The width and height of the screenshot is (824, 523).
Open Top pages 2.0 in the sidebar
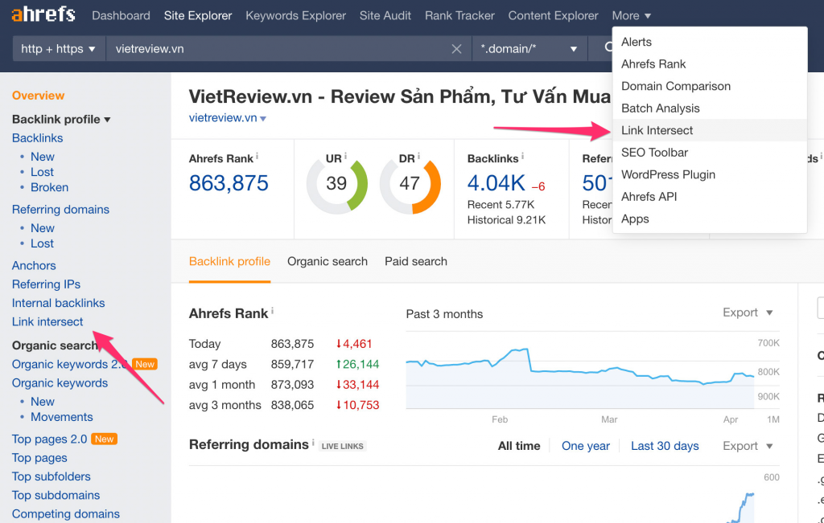pyautogui.click(x=49, y=439)
